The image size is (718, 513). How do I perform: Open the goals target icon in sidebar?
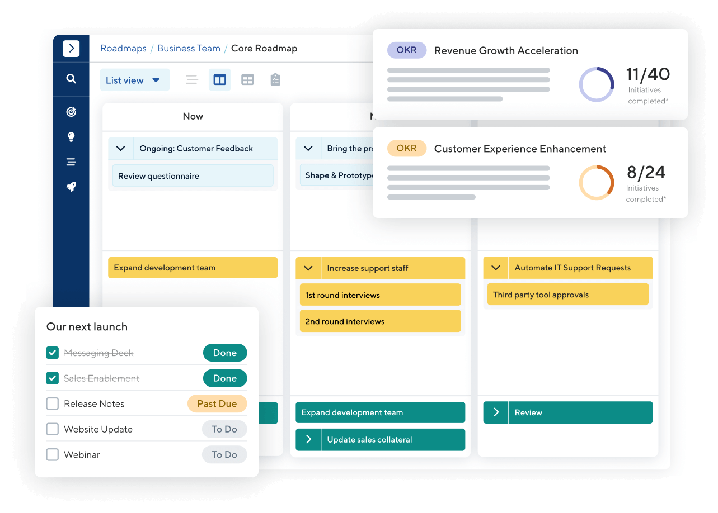point(71,112)
